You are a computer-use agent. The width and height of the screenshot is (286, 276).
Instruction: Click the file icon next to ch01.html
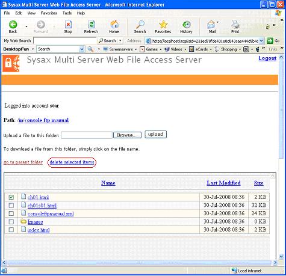(23, 197)
